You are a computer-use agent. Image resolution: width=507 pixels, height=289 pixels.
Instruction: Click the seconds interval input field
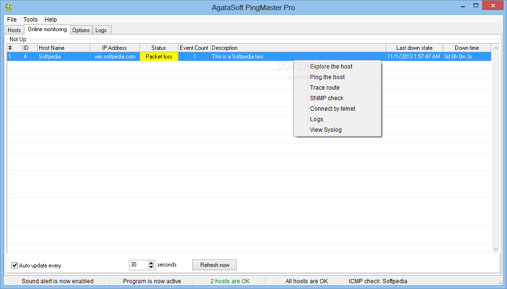138,265
